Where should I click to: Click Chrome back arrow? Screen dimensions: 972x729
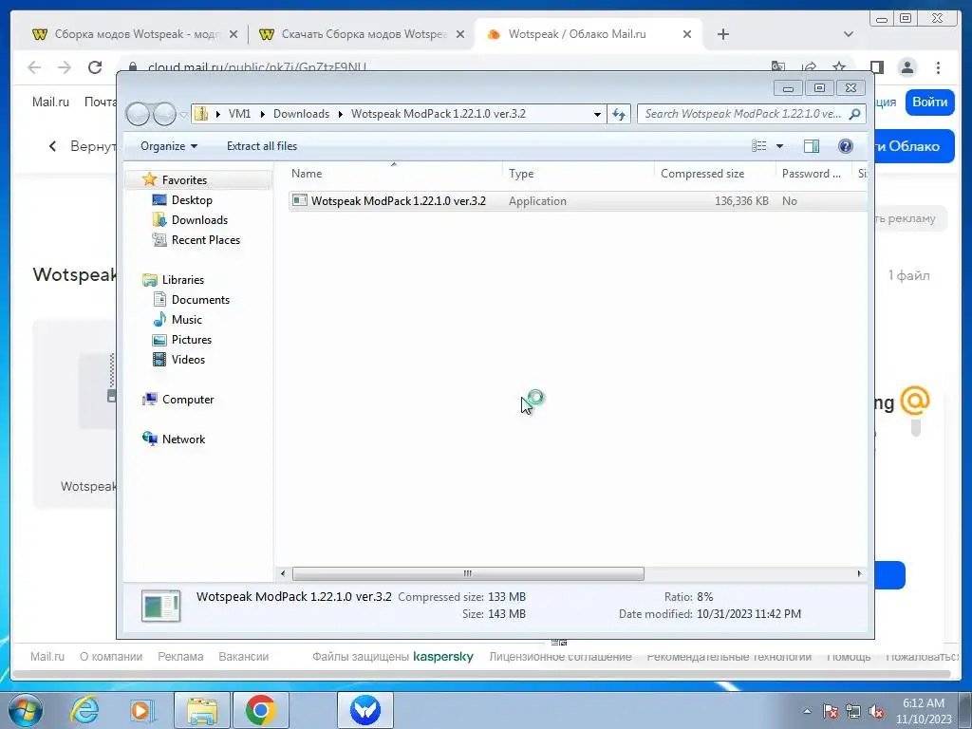34,67
